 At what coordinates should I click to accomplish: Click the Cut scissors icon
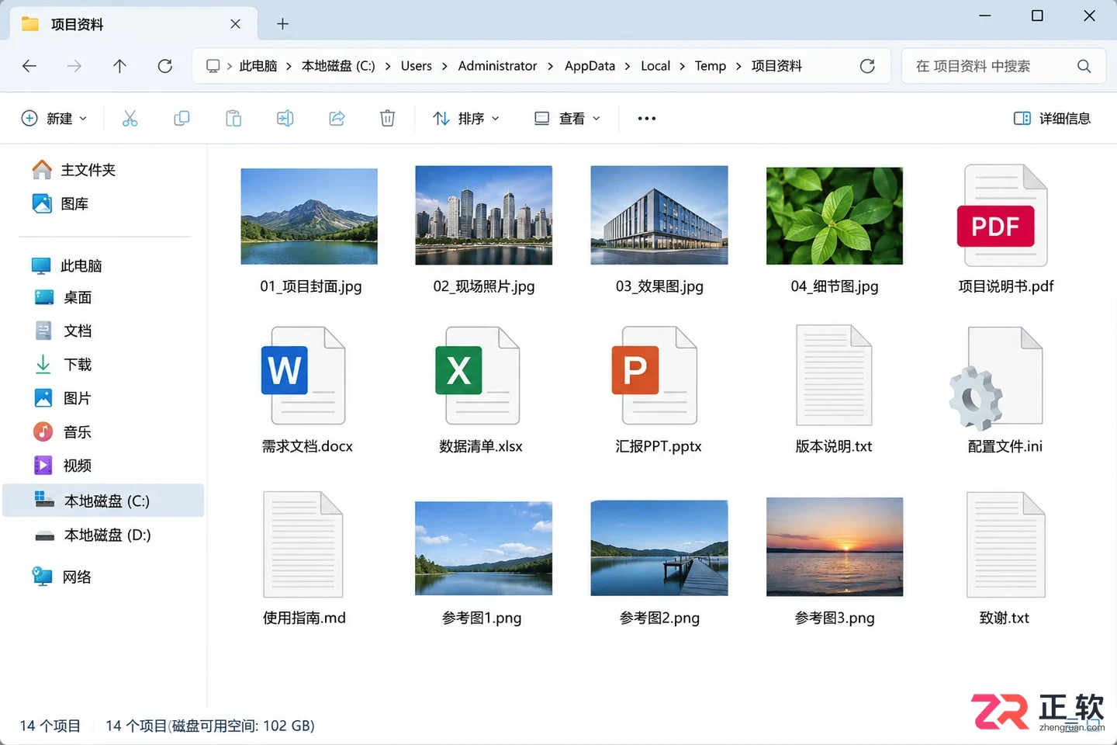130,118
